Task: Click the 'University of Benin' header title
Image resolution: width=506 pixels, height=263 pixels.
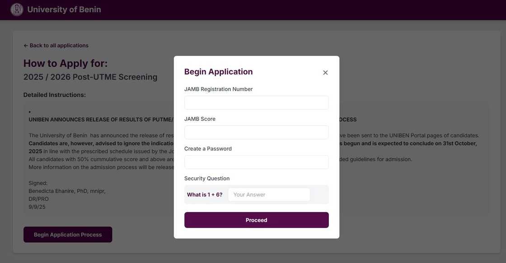Action: tap(64, 9)
